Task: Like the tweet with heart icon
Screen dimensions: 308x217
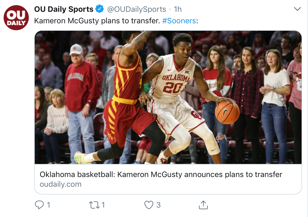Action: tap(149, 205)
